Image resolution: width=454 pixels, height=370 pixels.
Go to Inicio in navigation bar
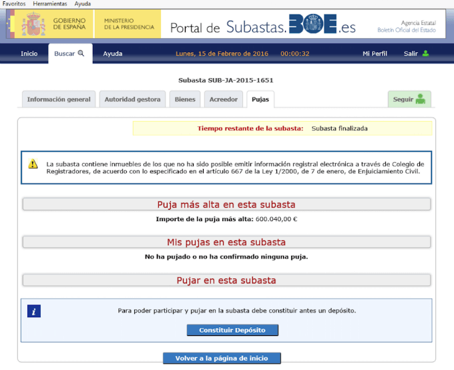click(x=29, y=53)
